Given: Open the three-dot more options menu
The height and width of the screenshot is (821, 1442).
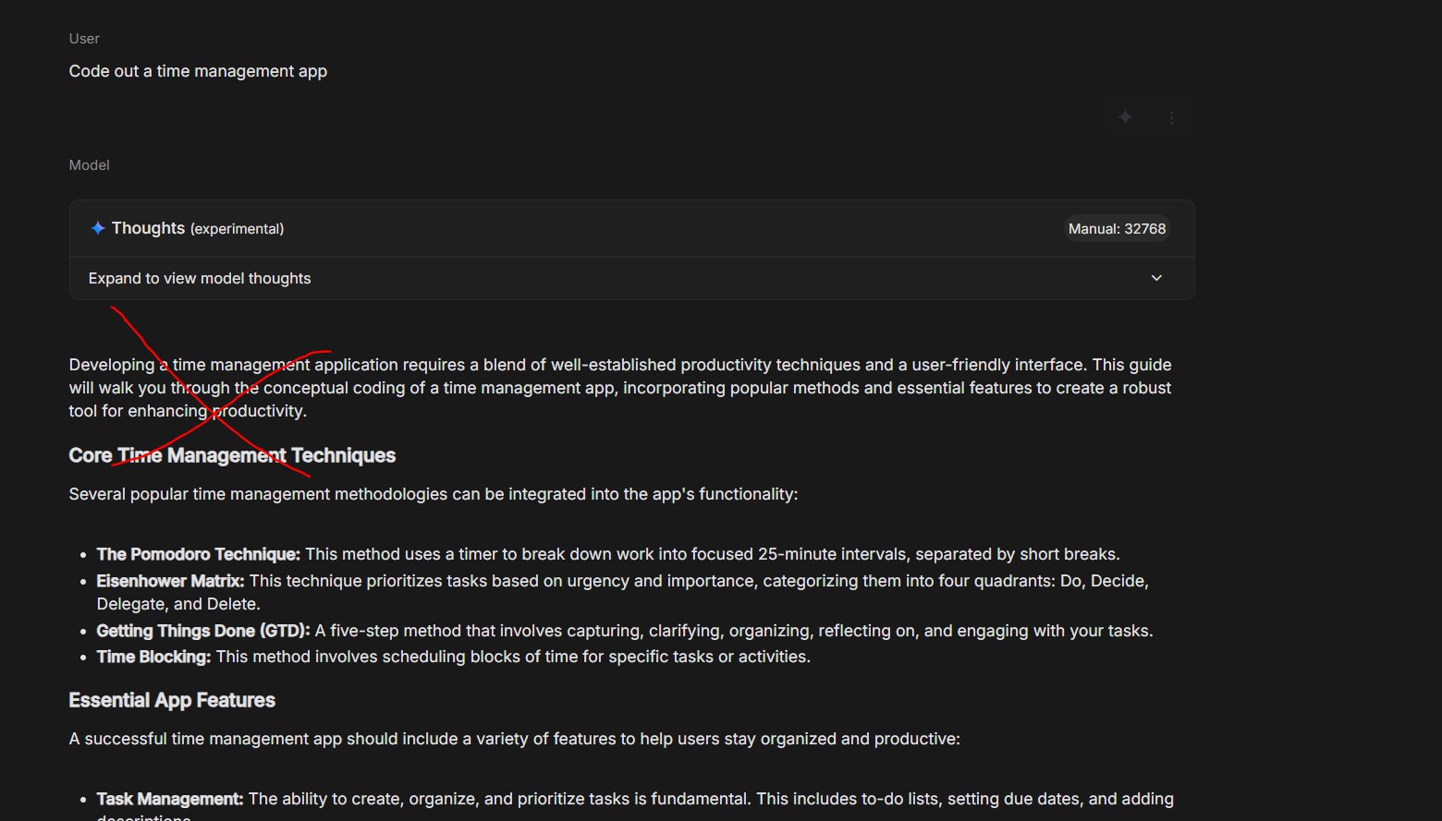Looking at the screenshot, I should (x=1171, y=118).
